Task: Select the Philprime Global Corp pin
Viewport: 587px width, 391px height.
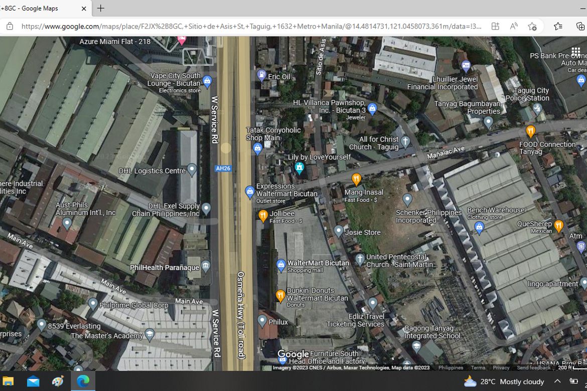Action: 93,304
